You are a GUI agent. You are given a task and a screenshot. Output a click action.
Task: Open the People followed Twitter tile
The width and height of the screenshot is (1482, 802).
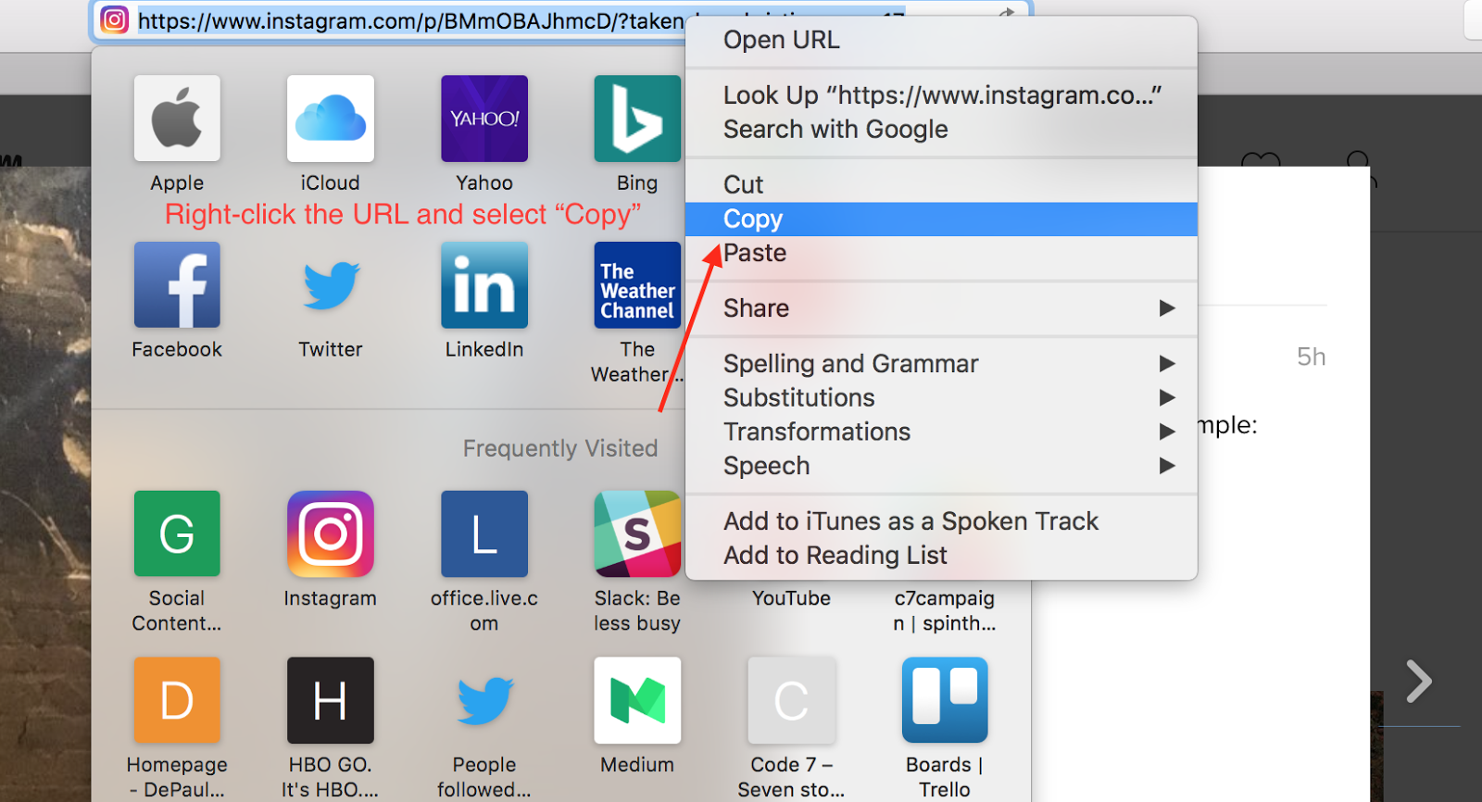point(484,700)
